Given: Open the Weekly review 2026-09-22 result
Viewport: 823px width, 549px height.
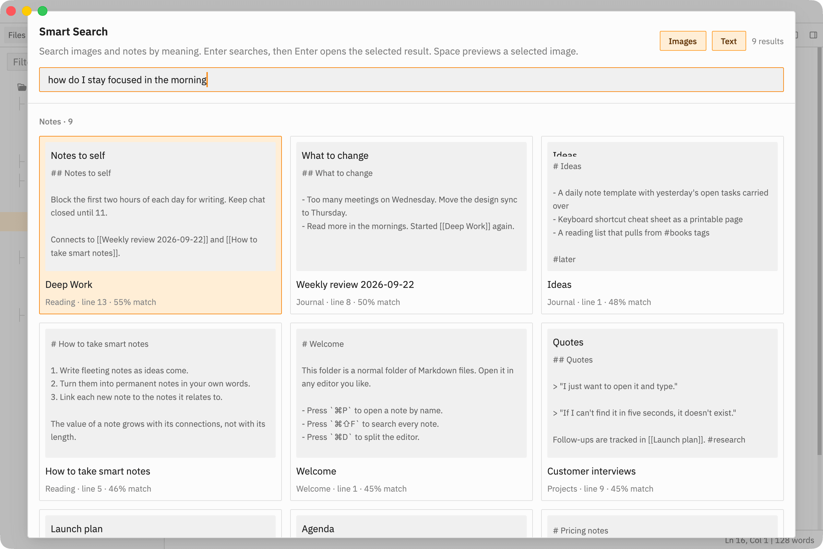Looking at the screenshot, I should (411, 225).
